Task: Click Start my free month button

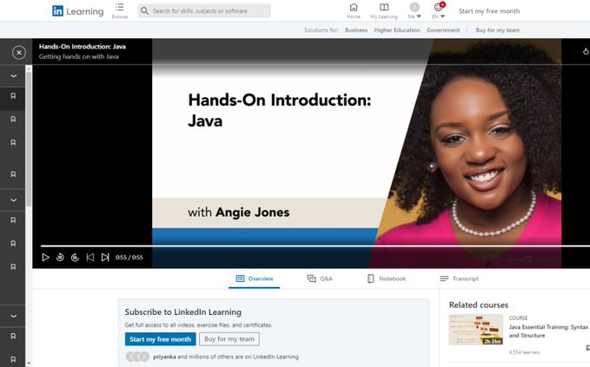Action: coord(160,339)
